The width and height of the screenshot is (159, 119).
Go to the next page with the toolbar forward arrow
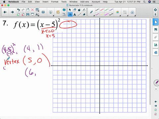coord(12,12)
